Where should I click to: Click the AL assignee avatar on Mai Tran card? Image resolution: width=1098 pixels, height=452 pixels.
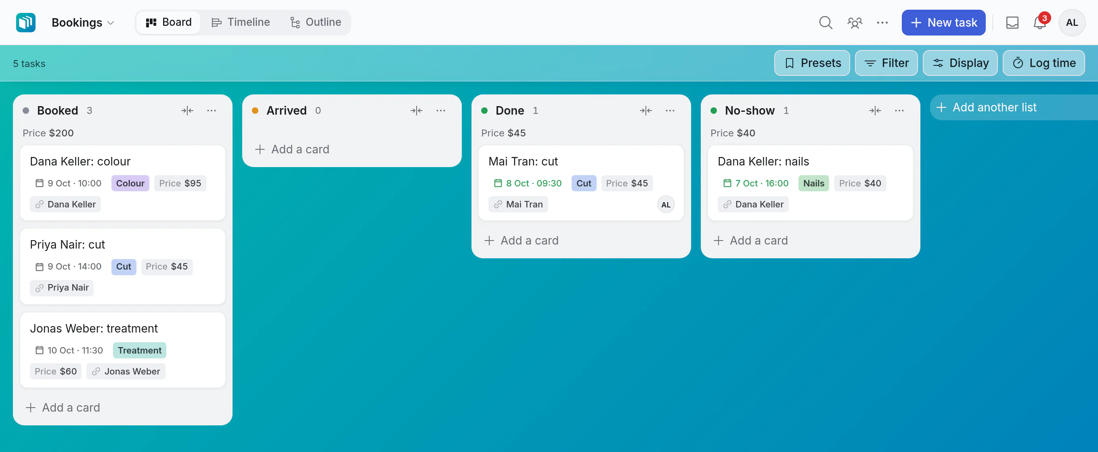pos(666,205)
